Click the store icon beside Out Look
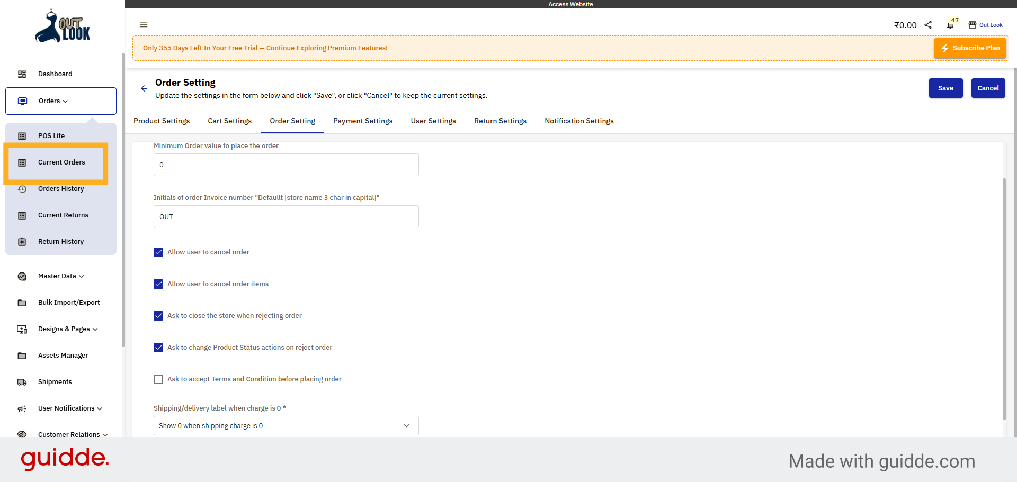 (973, 25)
